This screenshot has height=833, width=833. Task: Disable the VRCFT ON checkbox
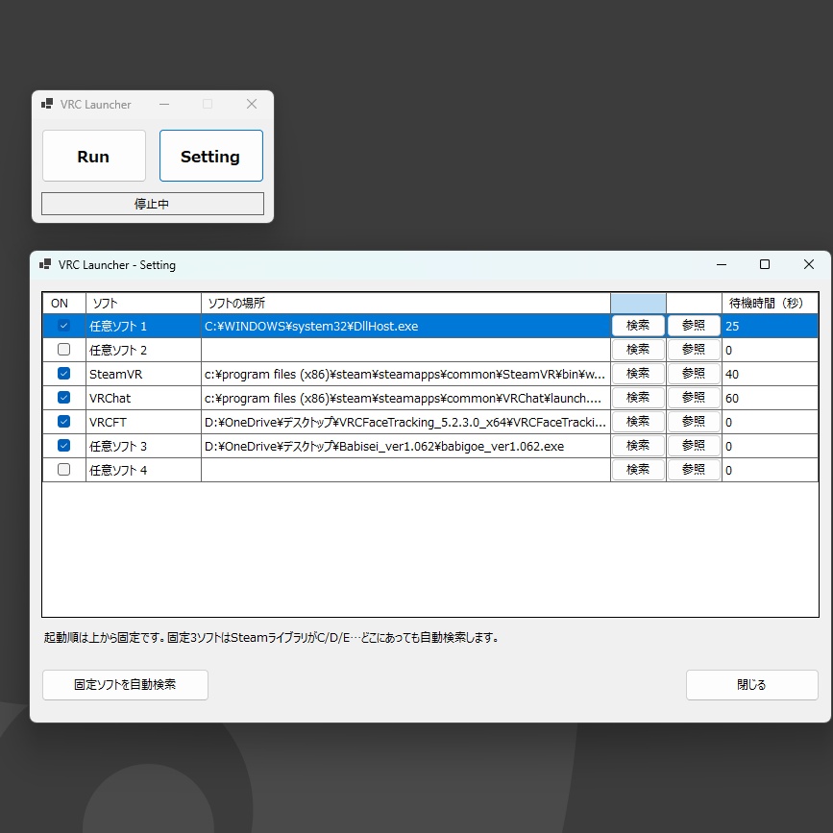(63, 421)
